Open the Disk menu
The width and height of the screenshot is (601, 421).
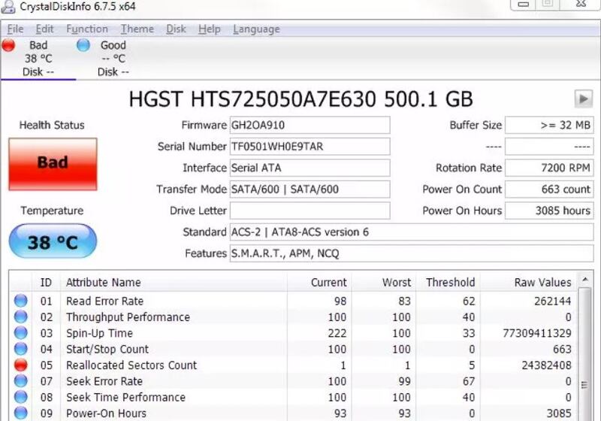[176, 29]
